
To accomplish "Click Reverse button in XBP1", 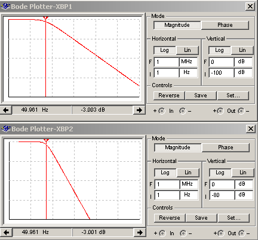I will [169, 96].
